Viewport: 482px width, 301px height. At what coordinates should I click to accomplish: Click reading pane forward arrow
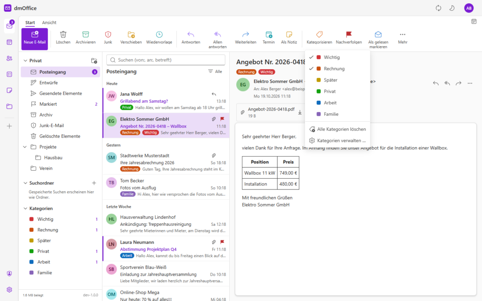point(458,83)
